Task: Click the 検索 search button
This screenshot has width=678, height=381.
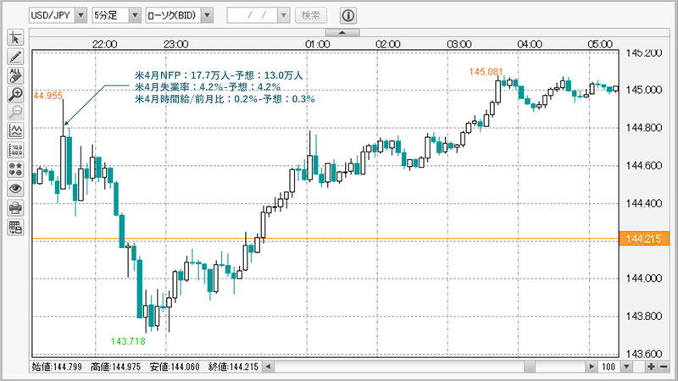Action: [x=311, y=15]
